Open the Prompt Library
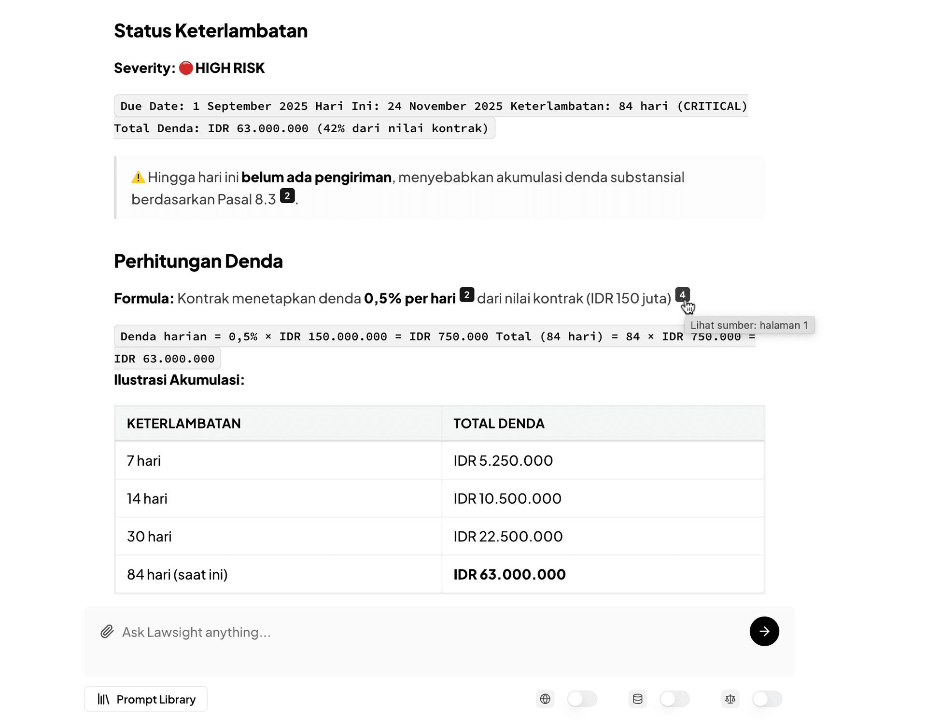Screen dimensions: 927x720 click(x=145, y=698)
